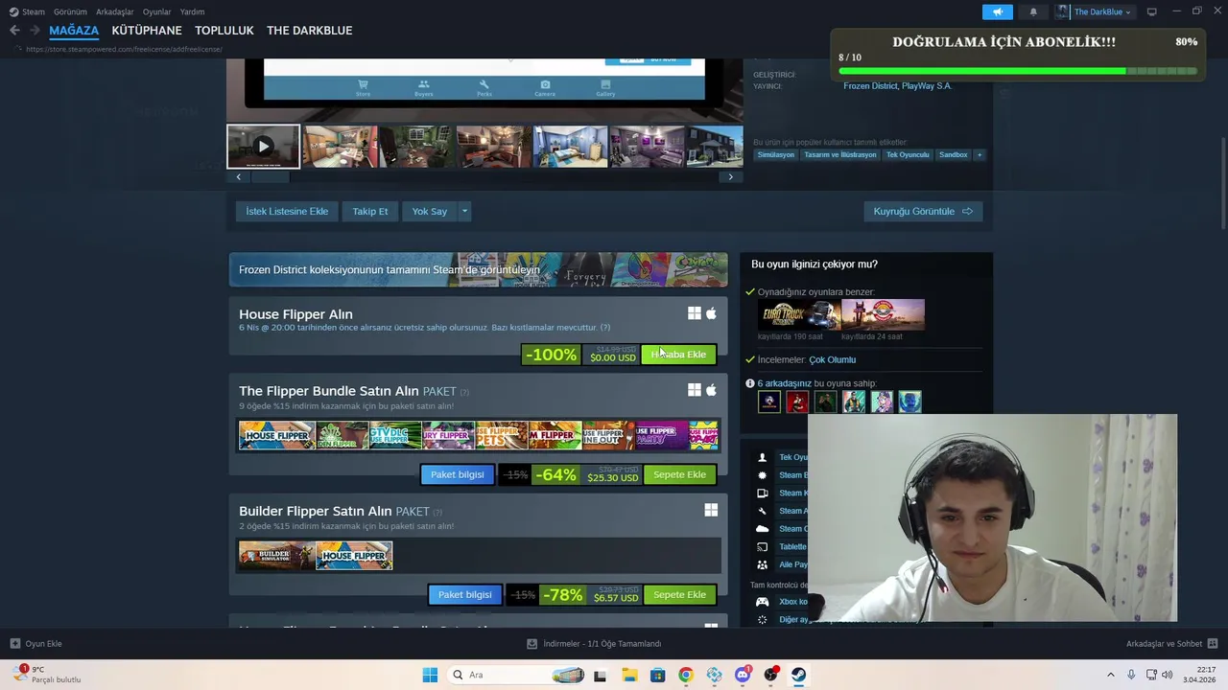Open the Yardım menu

(192, 11)
